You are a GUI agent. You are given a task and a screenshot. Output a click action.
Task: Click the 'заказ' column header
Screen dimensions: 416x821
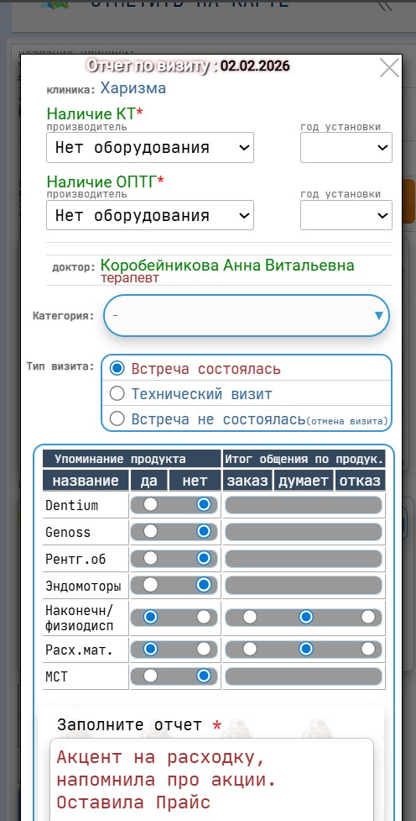coord(247,481)
